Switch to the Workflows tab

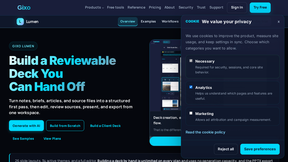click(170, 22)
